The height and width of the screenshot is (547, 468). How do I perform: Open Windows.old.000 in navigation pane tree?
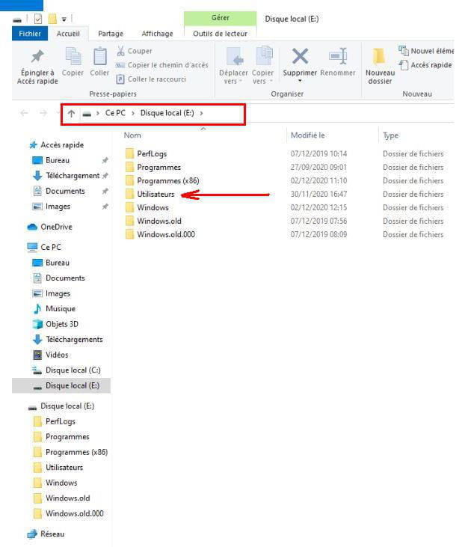click(x=74, y=513)
